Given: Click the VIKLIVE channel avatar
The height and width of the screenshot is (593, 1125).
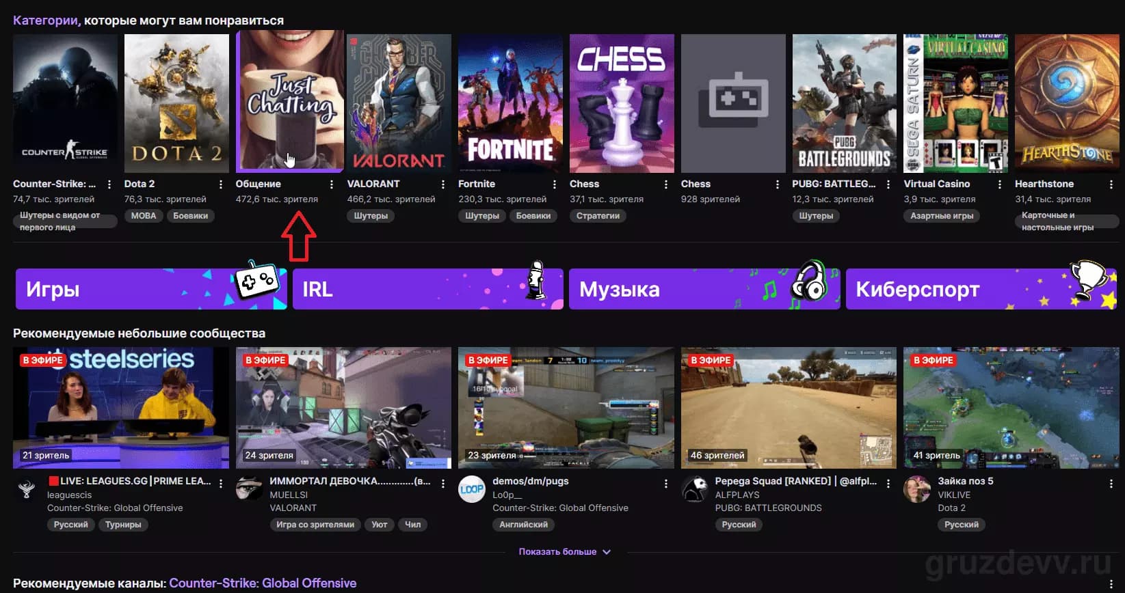Looking at the screenshot, I should click(917, 489).
